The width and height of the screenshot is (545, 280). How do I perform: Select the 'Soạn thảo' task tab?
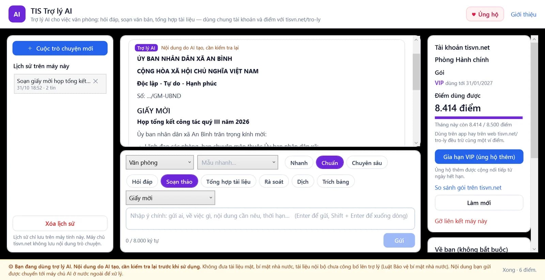point(179,182)
